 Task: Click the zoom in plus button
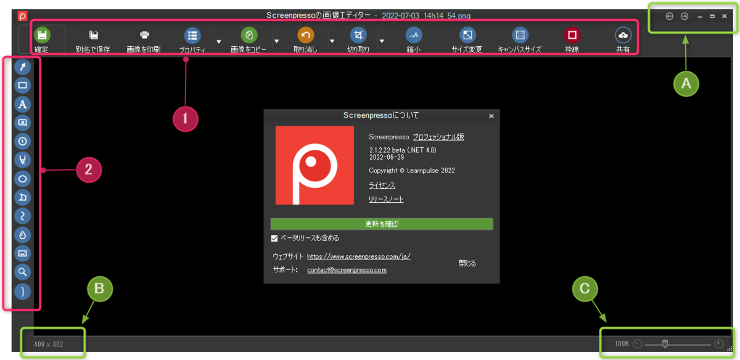click(718, 343)
